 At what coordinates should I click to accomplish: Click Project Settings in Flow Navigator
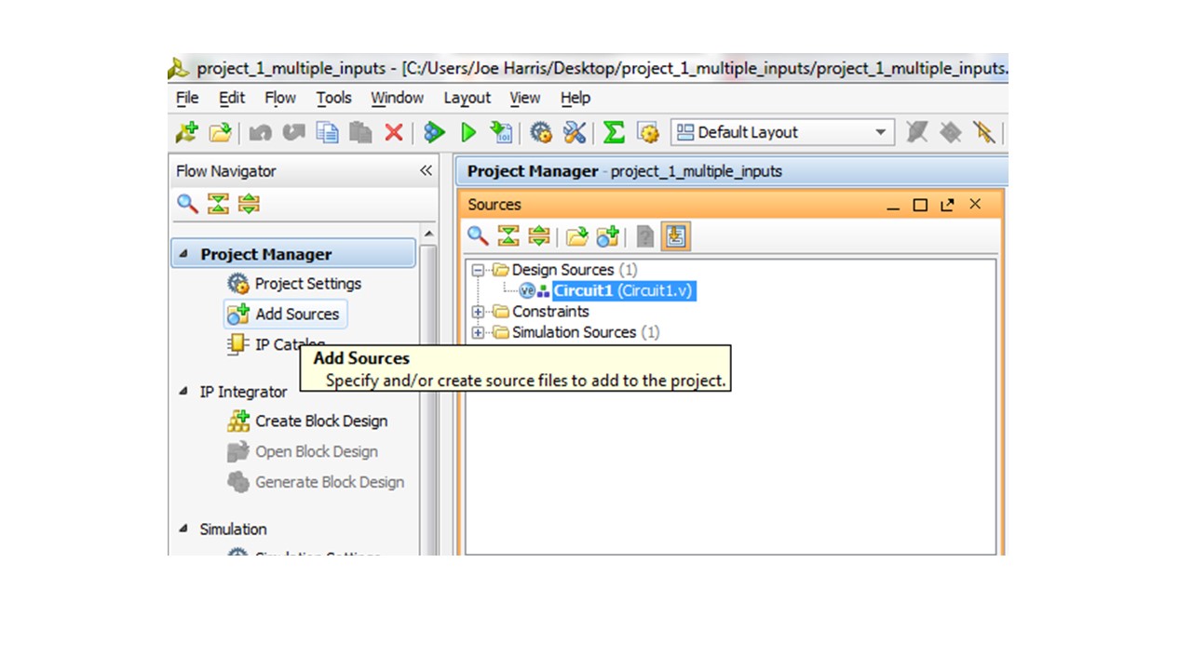307,284
